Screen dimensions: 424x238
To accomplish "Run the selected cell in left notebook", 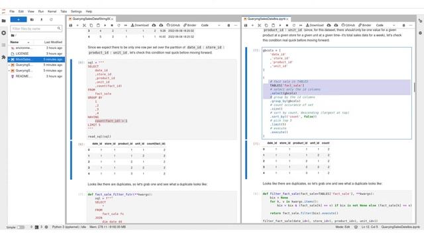I will click(x=105, y=25).
